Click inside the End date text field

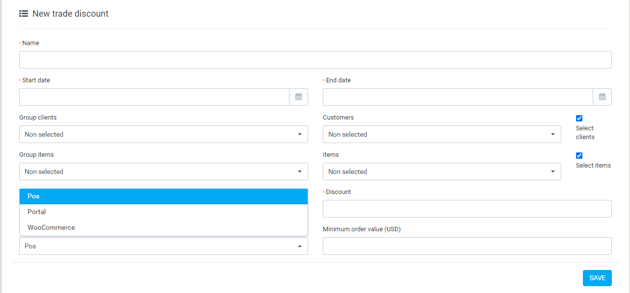click(x=458, y=97)
